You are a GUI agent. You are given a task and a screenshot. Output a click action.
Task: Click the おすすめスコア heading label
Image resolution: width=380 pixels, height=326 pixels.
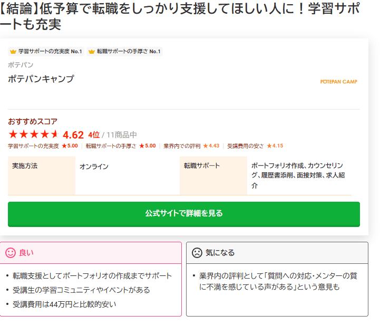click(x=33, y=121)
